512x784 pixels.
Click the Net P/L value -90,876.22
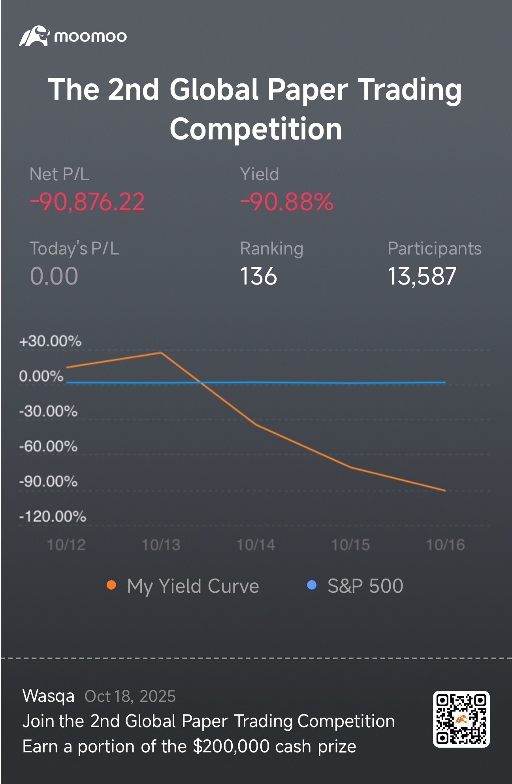point(87,202)
